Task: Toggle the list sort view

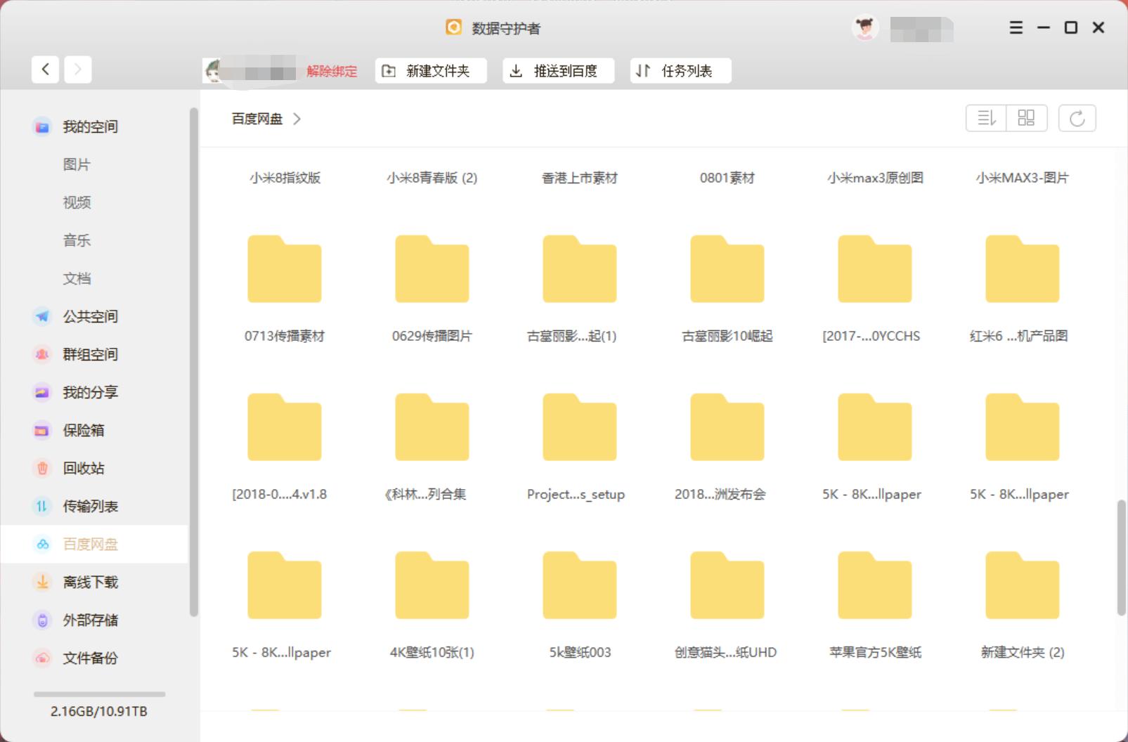Action: [985, 118]
